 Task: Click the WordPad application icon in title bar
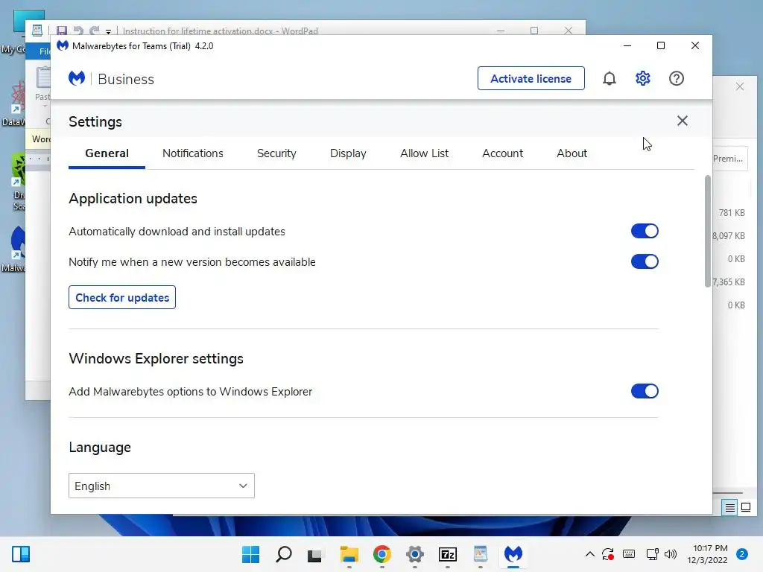[37, 30]
